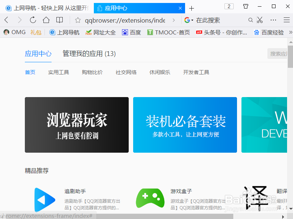The width and height of the screenshot is (293, 219).
Task: Open the TMOOC-首页 bookmark
Action: [x=168, y=33]
